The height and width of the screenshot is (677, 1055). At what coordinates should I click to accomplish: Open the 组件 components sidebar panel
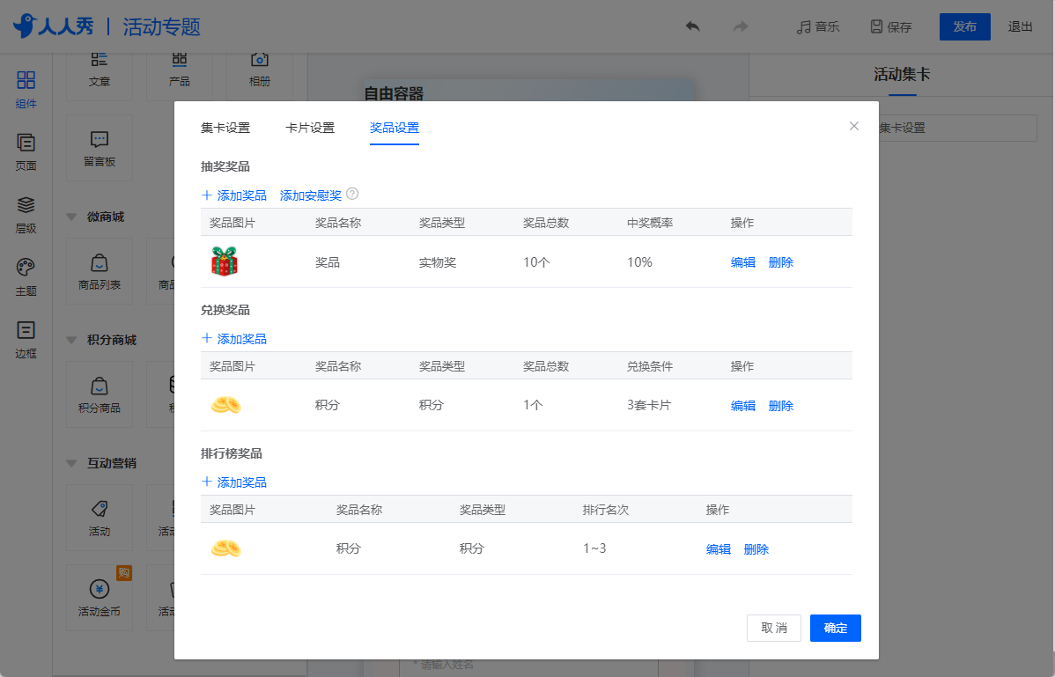pos(26,90)
